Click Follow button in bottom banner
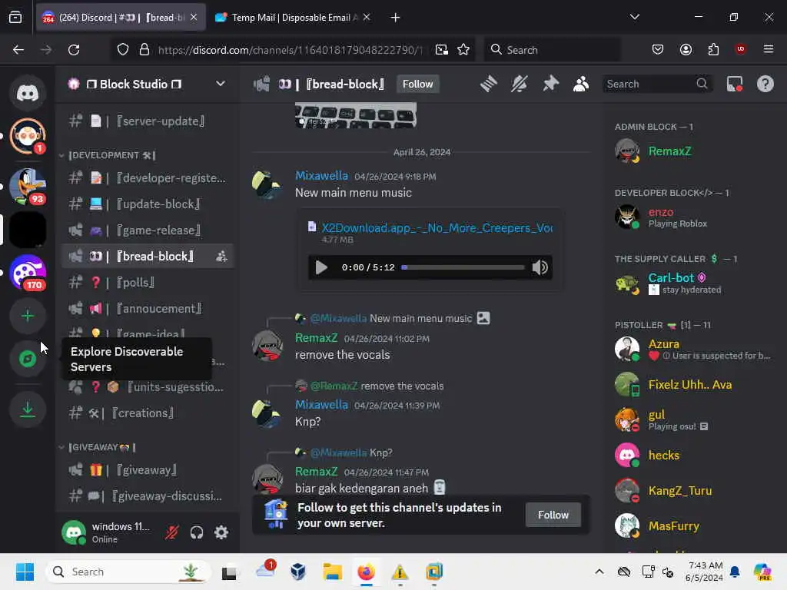The width and height of the screenshot is (787, 590). coord(553,515)
